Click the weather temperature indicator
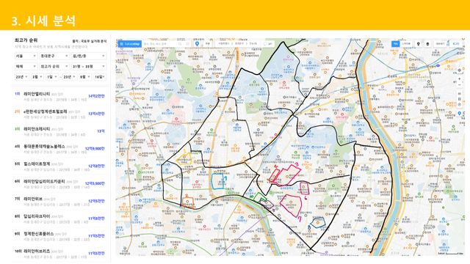Image resolution: width=470 pixels, height=264 pixels. 268,44
